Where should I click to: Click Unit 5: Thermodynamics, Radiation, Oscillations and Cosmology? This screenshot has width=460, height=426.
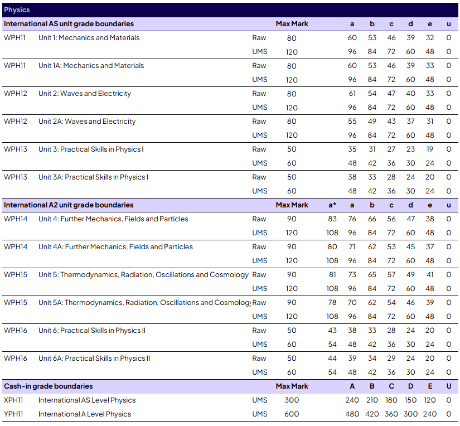[143, 274]
